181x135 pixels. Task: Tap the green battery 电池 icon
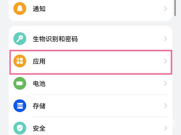point(20,83)
